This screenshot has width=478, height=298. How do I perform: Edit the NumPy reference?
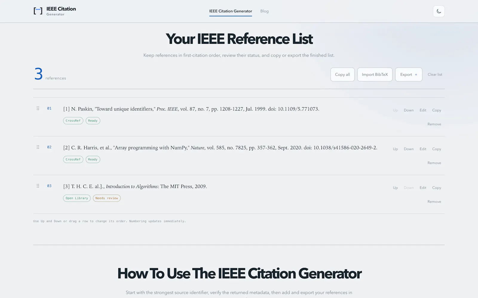pos(423,149)
